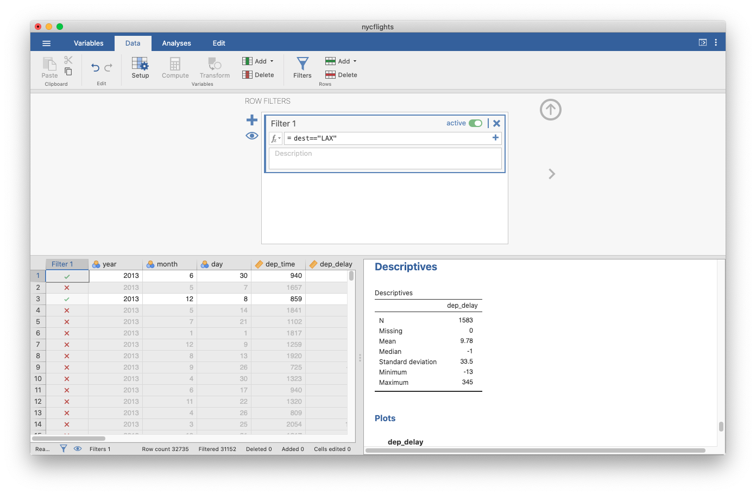This screenshot has width=756, height=495.
Task: Click the Description field of Filter 1
Action: pos(385,158)
